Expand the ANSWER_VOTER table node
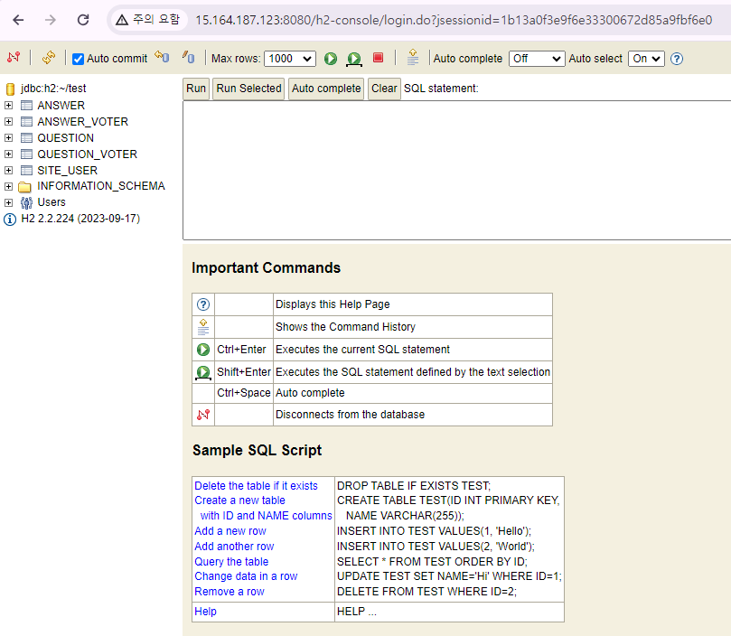 [8, 122]
